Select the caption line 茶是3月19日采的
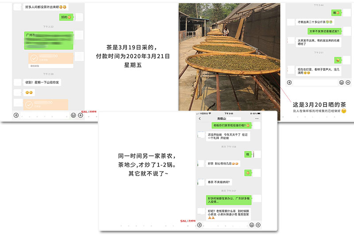Image resolution: width=354 pixels, height=235 pixels. (x=132, y=47)
